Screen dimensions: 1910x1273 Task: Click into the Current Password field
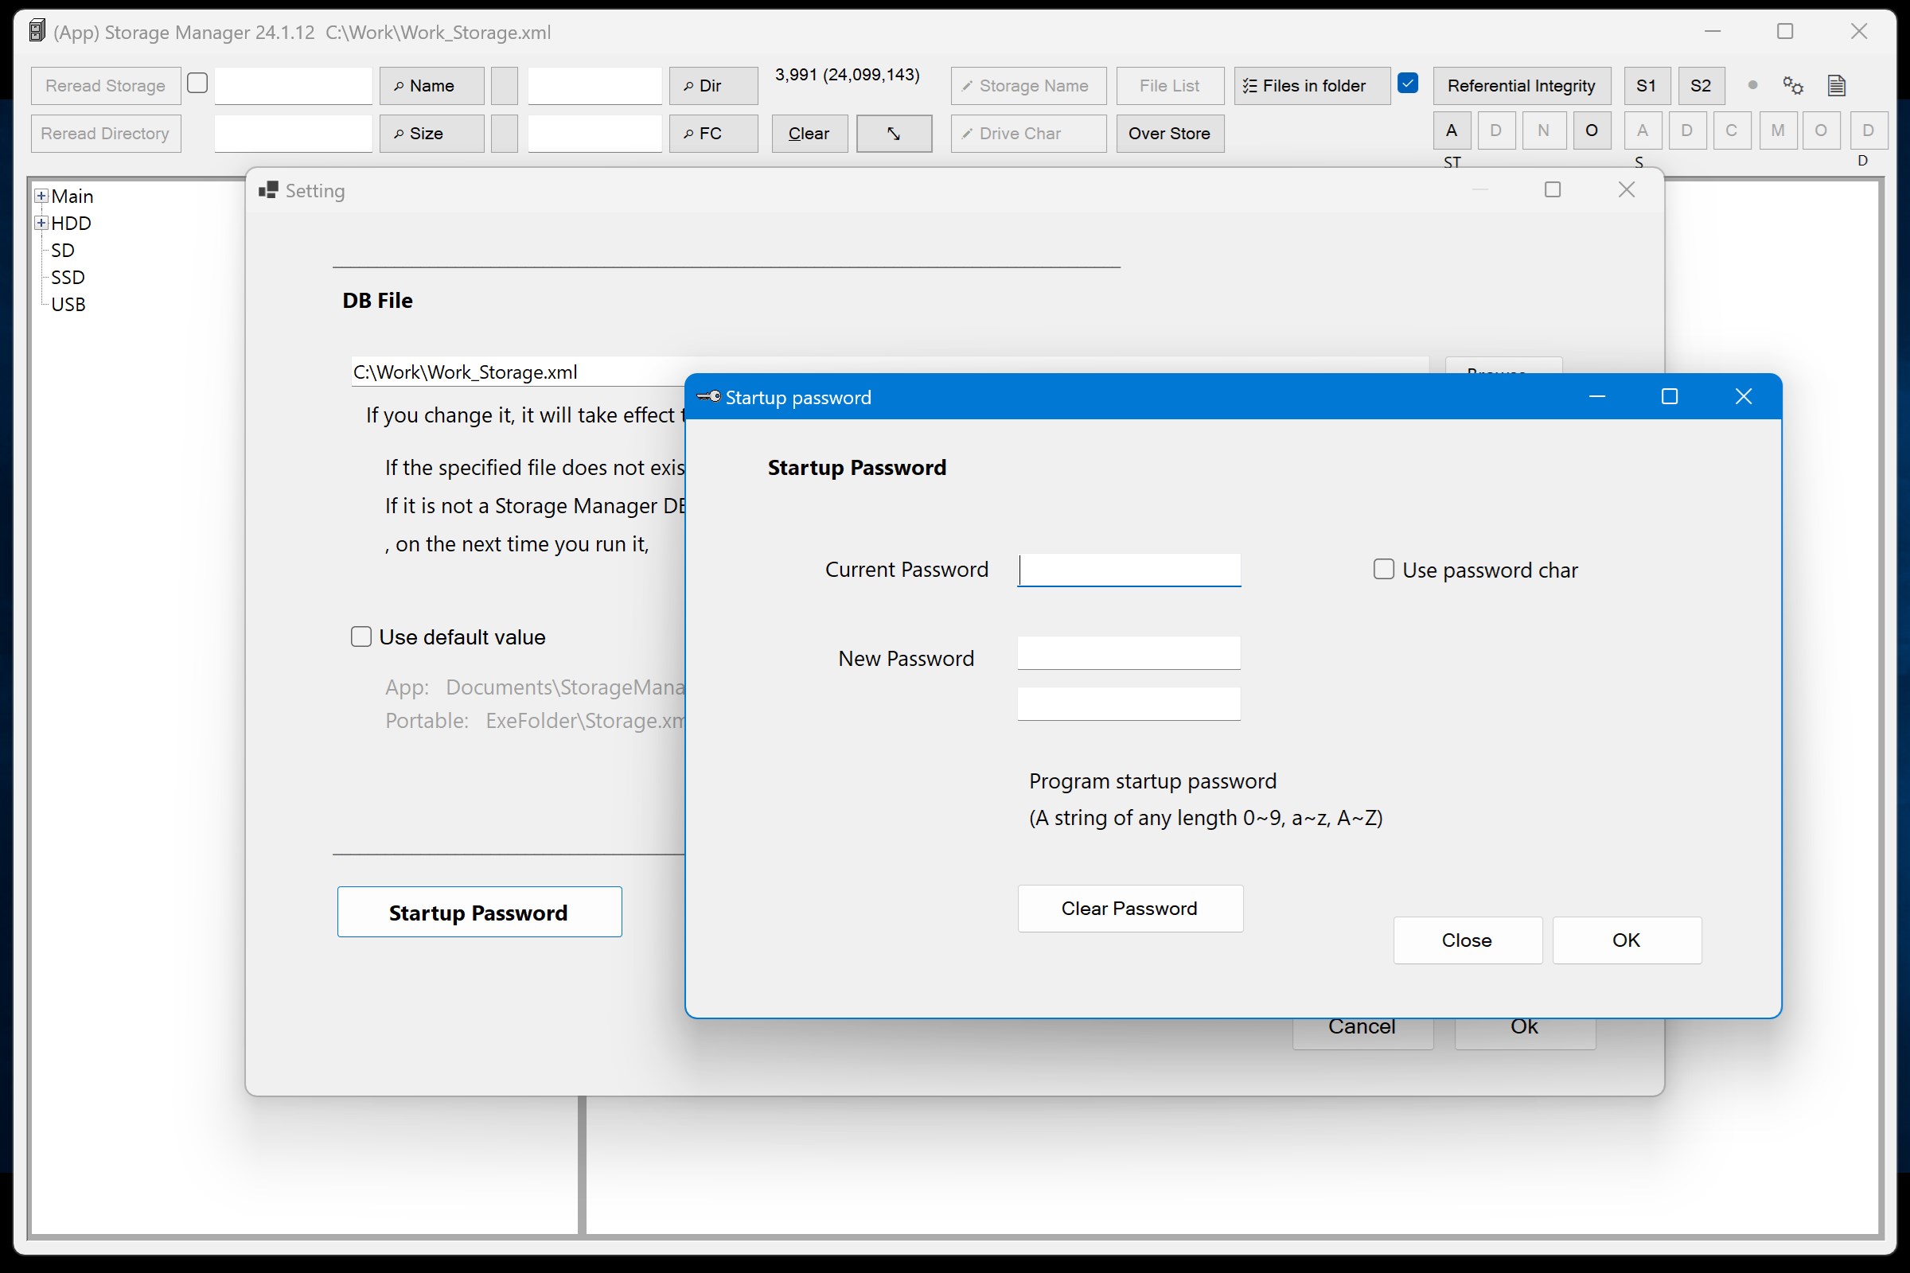[x=1128, y=570]
